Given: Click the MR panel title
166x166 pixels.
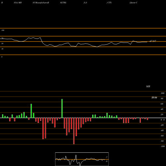Looking at the screenshot, I should click(x=148, y=86).
